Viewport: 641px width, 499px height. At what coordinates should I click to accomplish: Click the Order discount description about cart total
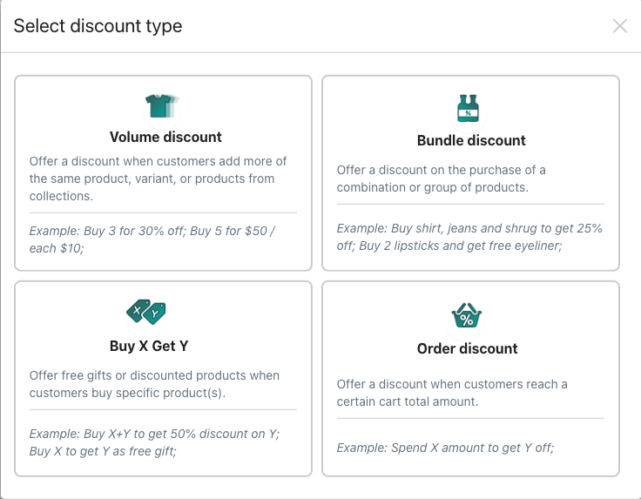[x=452, y=393]
